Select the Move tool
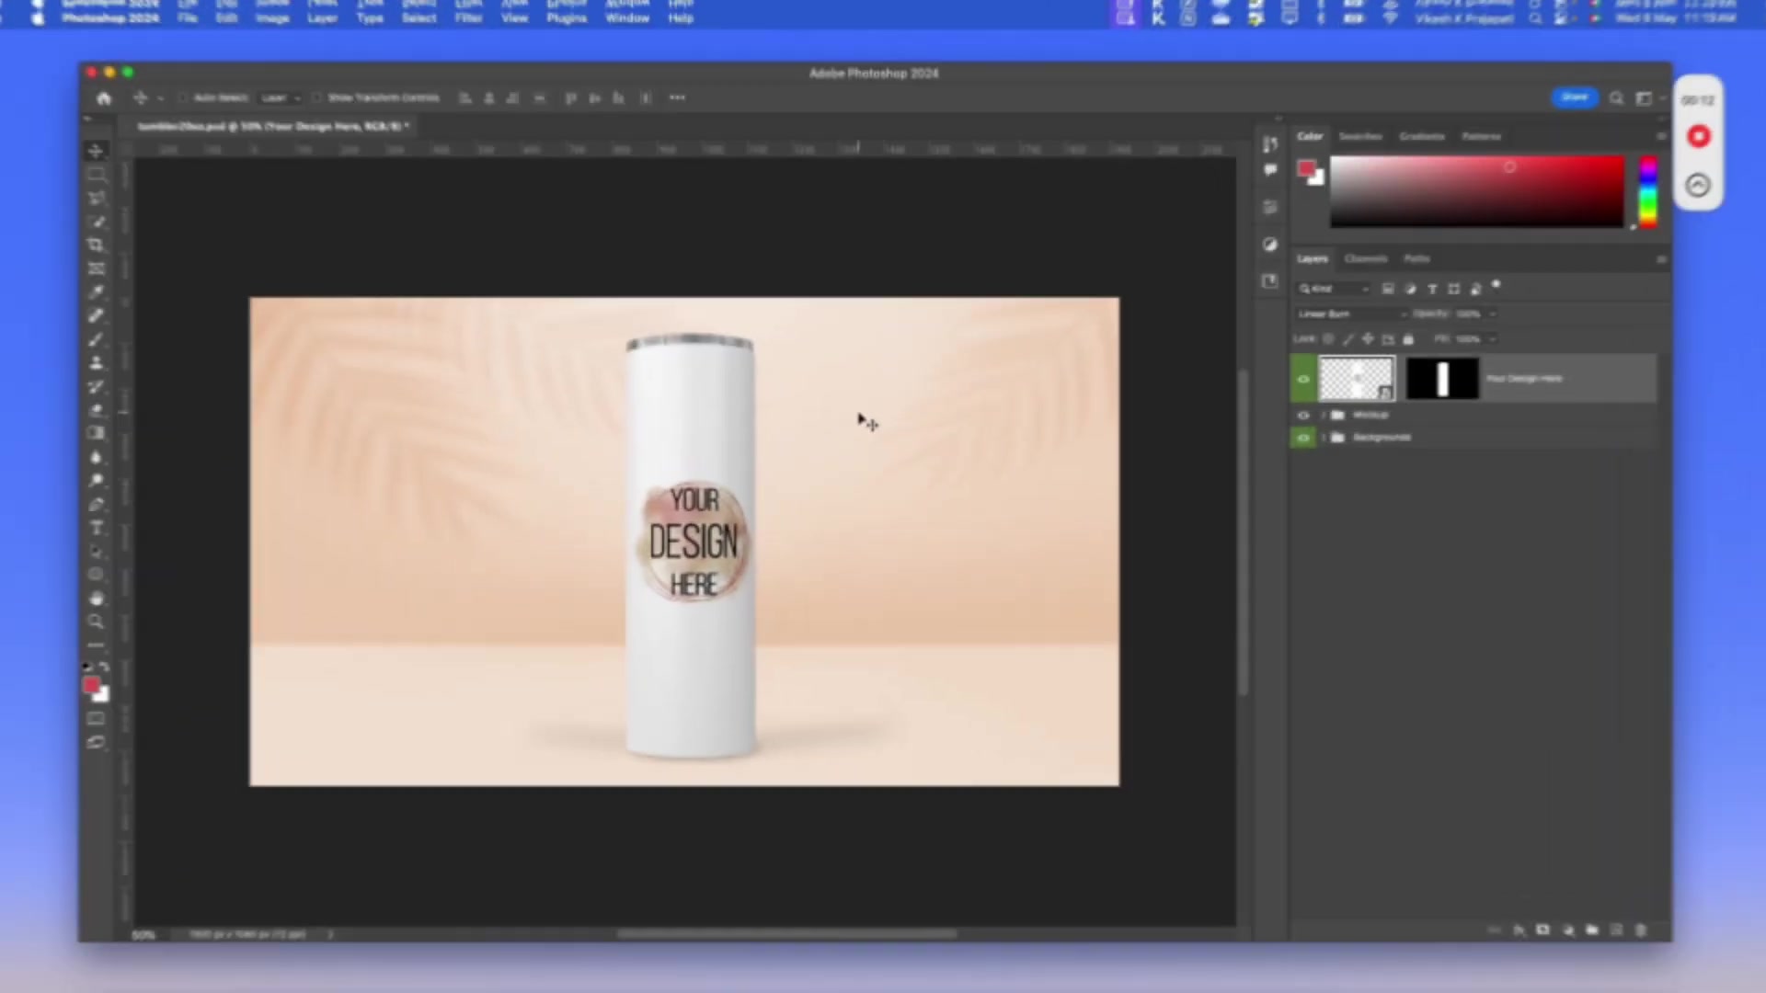Image resolution: width=1766 pixels, height=993 pixels. (x=97, y=150)
